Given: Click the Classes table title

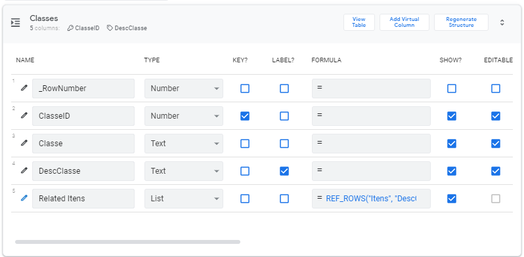Looking at the screenshot, I should [x=44, y=18].
